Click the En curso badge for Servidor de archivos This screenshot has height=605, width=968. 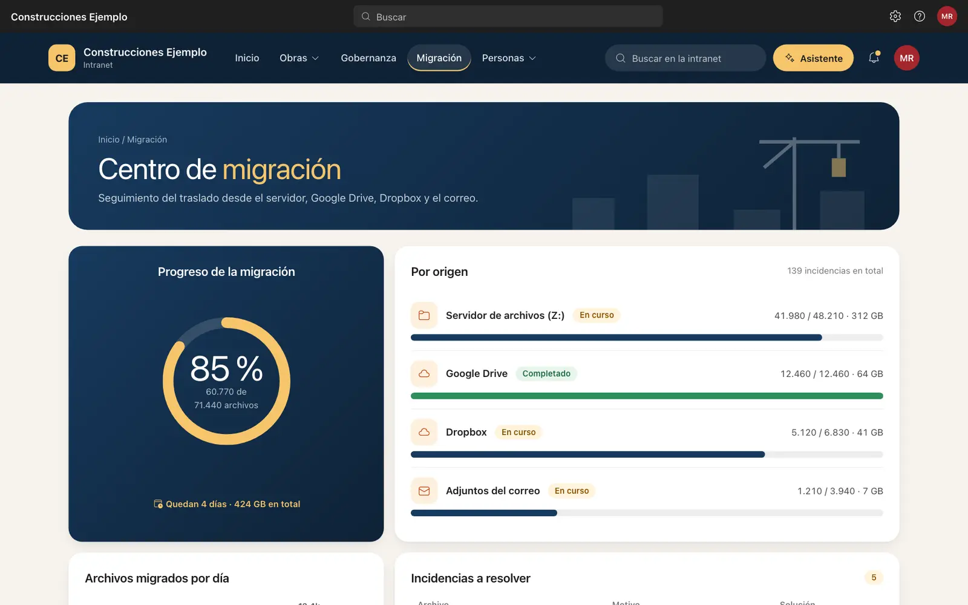597,315
